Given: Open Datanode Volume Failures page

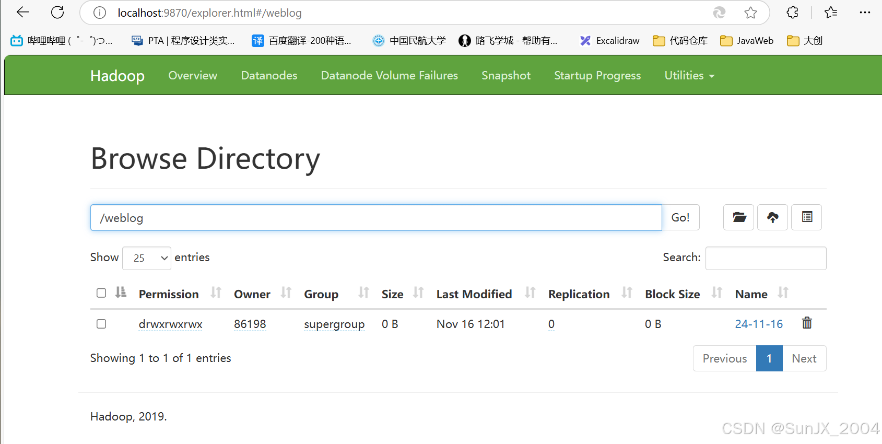Looking at the screenshot, I should pos(389,75).
